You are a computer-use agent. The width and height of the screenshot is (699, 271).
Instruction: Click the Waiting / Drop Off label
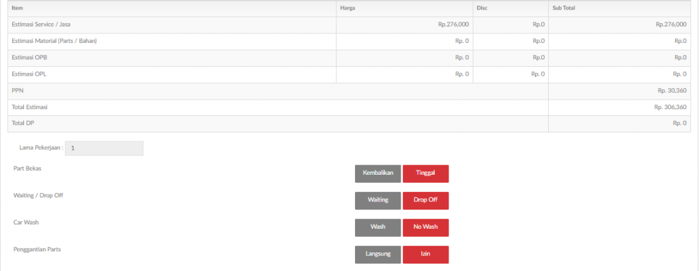(38, 195)
